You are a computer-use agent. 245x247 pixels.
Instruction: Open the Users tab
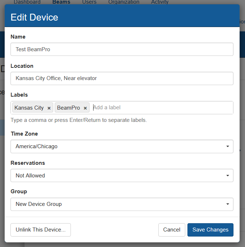[89, 2]
